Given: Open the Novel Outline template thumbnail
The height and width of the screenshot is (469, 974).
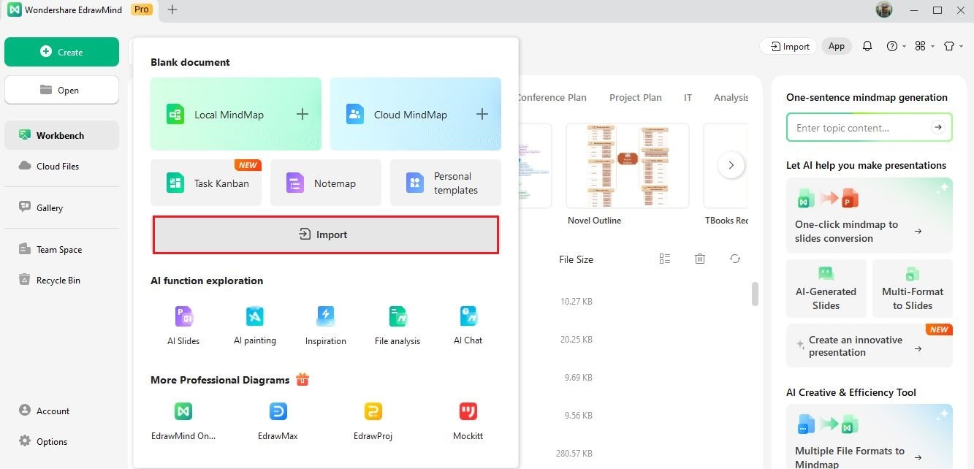Looking at the screenshot, I should 628,166.
